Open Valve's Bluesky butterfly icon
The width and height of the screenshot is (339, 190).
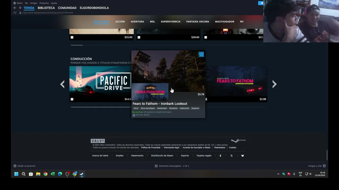(243, 156)
